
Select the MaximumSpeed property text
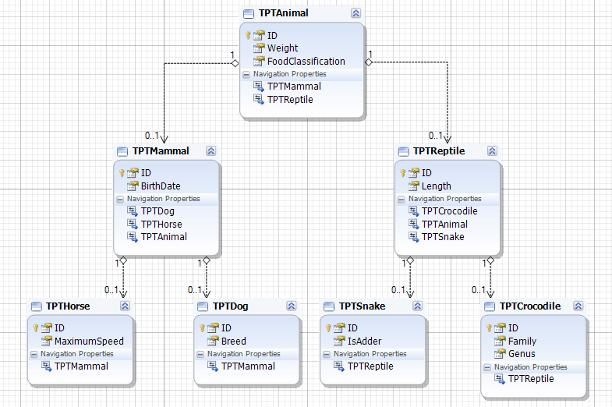[x=89, y=341]
